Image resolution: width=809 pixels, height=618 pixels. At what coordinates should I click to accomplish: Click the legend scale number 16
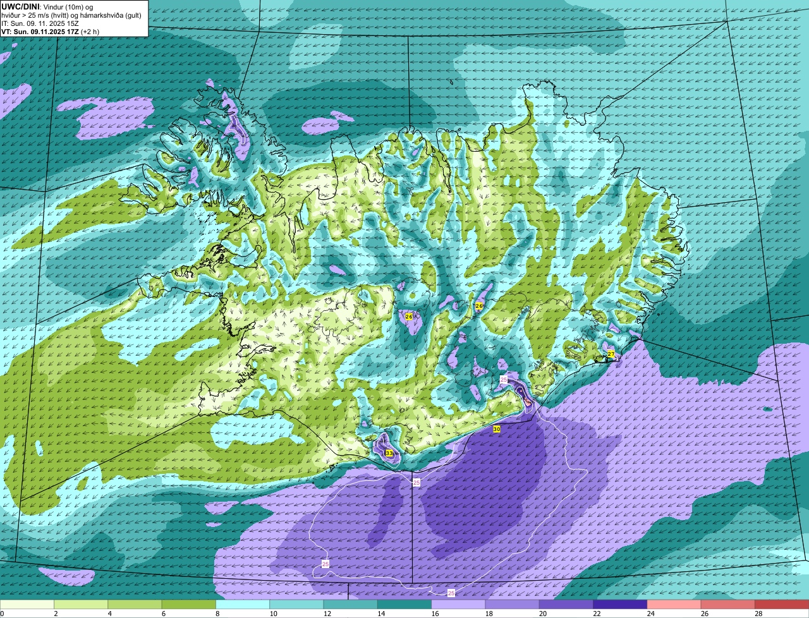434,614
